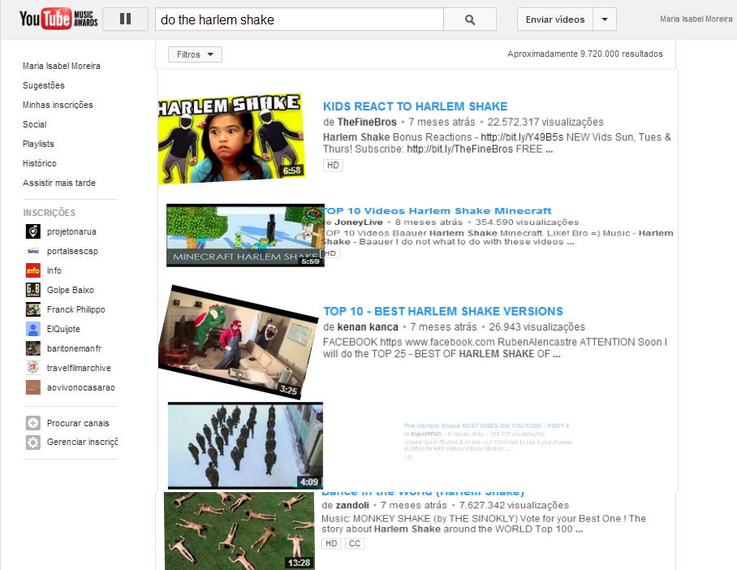Click the Gerenciar inscrições link

click(x=82, y=442)
